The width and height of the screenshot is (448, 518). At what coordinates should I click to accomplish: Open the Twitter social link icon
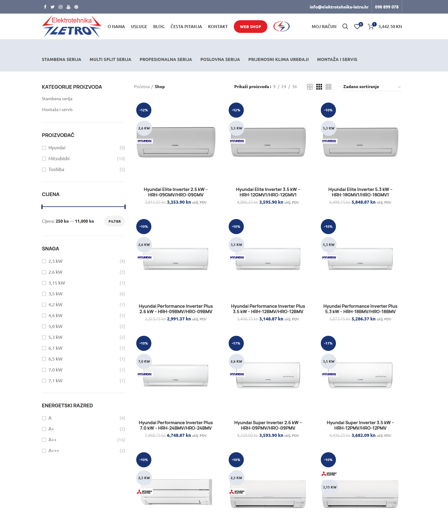pos(53,7)
